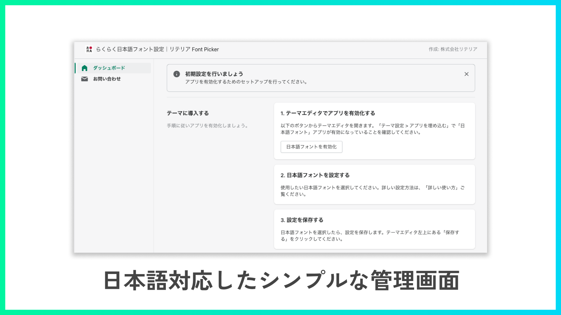Select ダッシュボード in the sidebar
561x315 pixels.
108,68
